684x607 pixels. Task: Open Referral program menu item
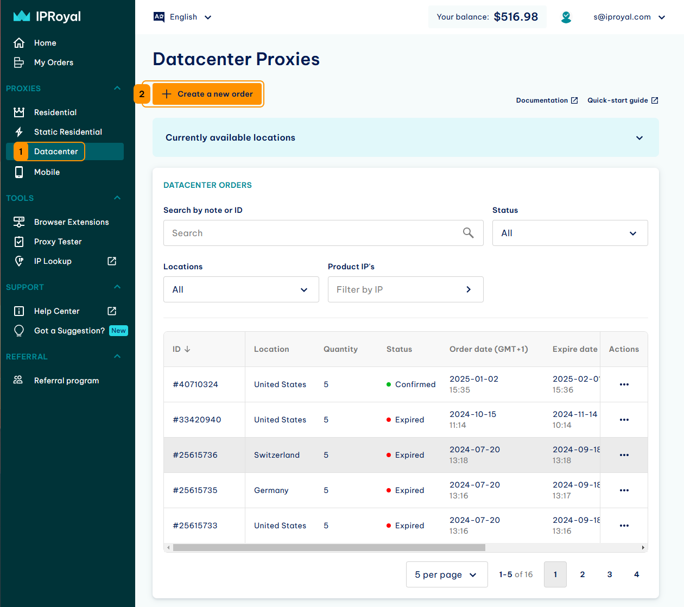click(x=66, y=381)
